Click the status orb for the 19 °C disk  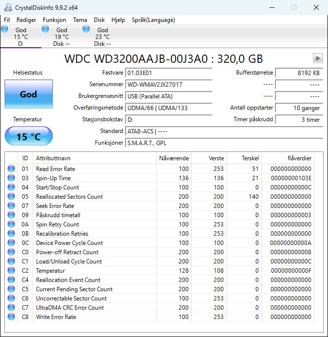coord(45,29)
